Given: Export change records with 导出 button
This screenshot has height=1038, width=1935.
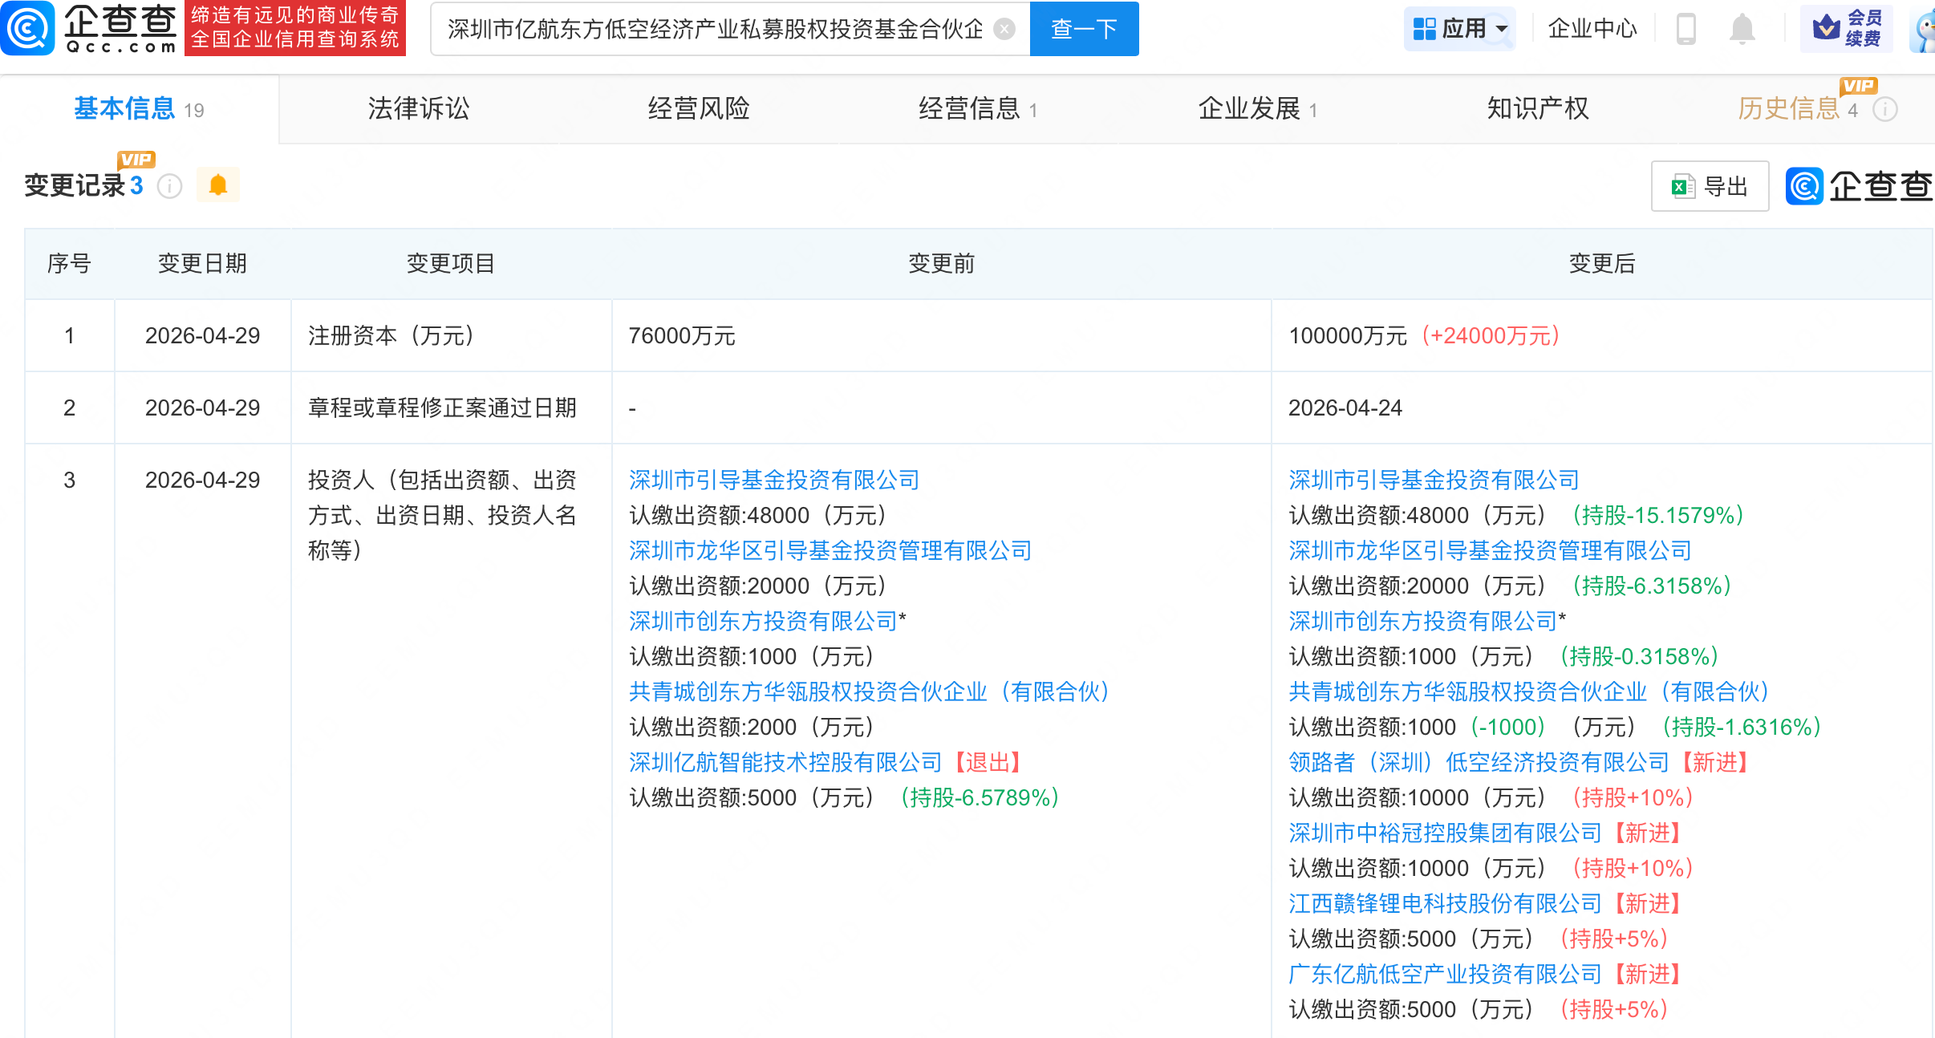Looking at the screenshot, I should pos(1710,186).
